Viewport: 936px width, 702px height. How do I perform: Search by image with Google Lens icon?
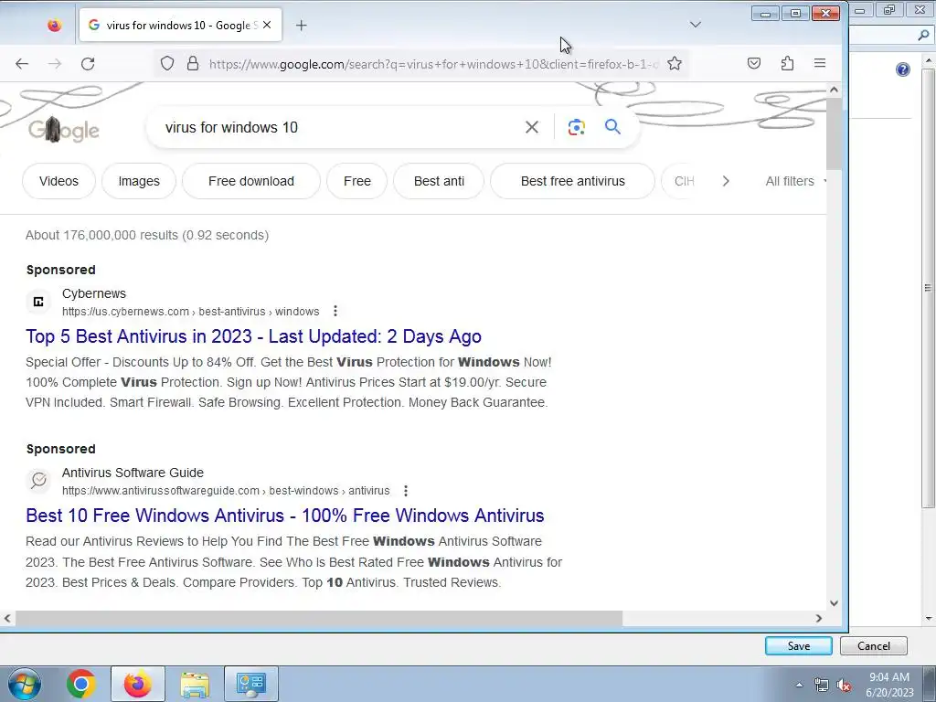pyautogui.click(x=576, y=127)
